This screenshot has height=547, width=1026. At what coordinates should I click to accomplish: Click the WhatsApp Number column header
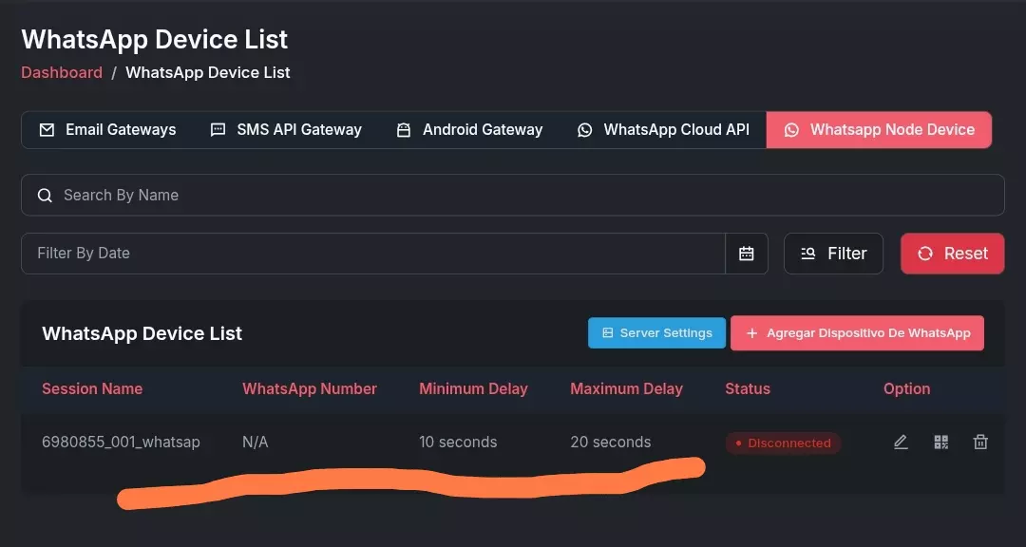(310, 388)
